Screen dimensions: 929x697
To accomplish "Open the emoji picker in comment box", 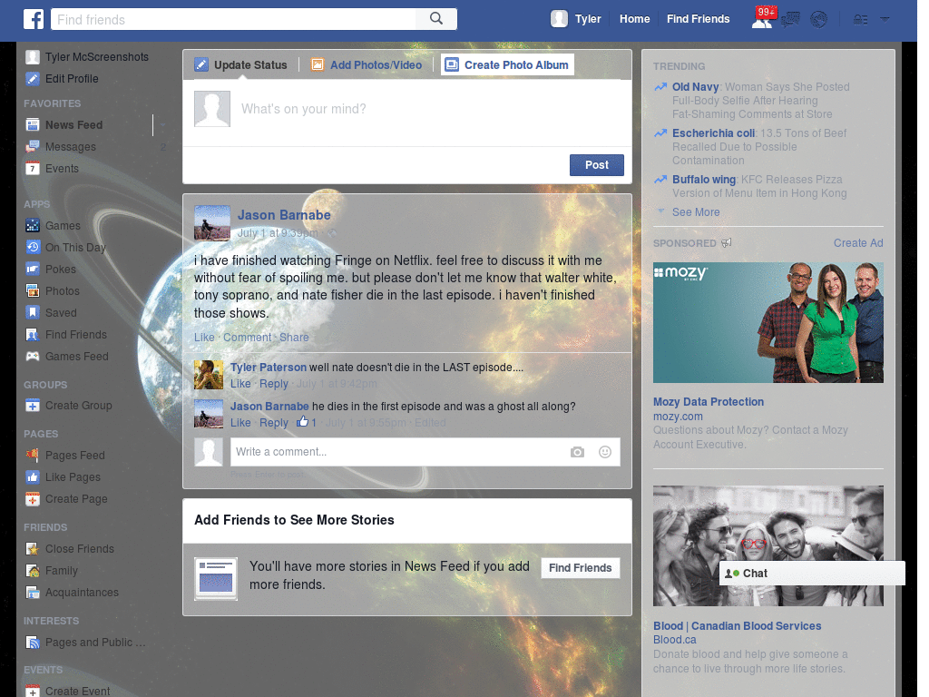I will click(604, 452).
